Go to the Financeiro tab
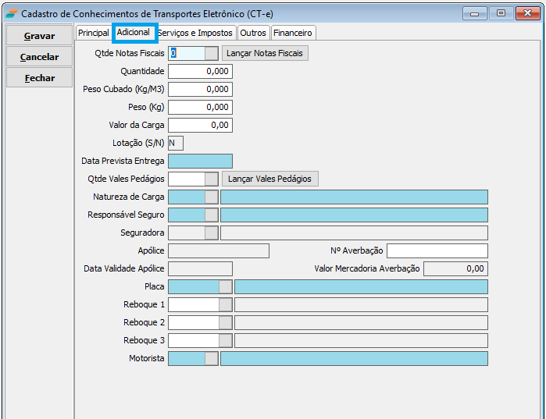 [293, 33]
